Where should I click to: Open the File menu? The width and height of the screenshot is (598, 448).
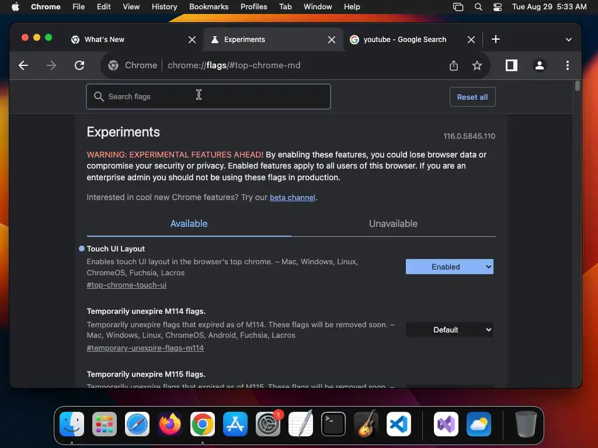pyautogui.click(x=79, y=7)
